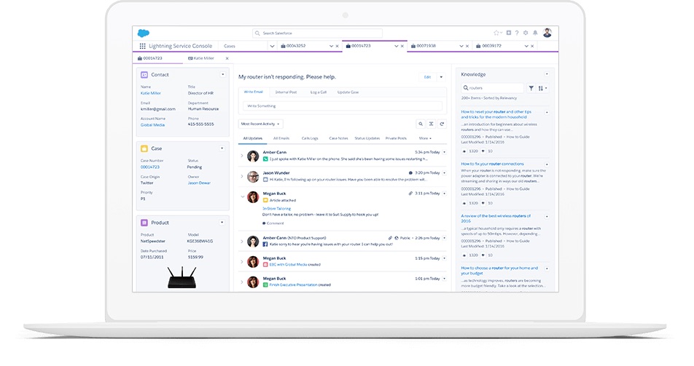694x366 pixels.
Task: Click the feed expand-all icon
Action: point(431,124)
